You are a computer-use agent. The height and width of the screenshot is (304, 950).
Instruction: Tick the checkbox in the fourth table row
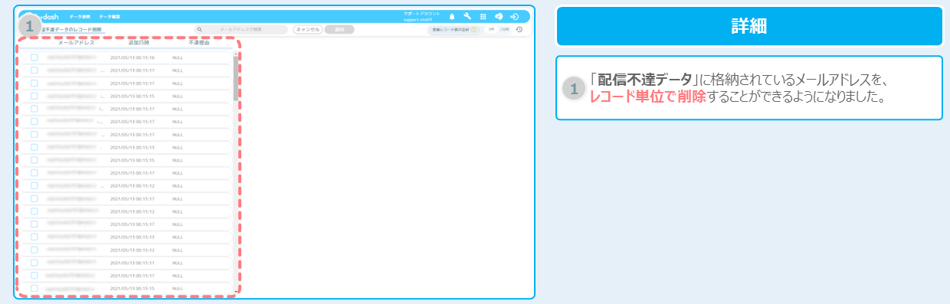pos(34,96)
